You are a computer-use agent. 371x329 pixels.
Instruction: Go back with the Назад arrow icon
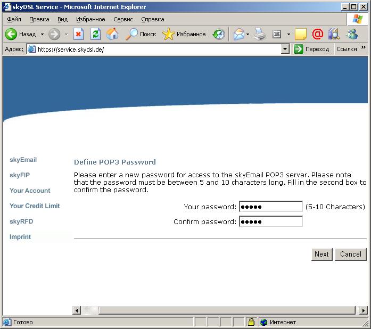[x=11, y=34]
